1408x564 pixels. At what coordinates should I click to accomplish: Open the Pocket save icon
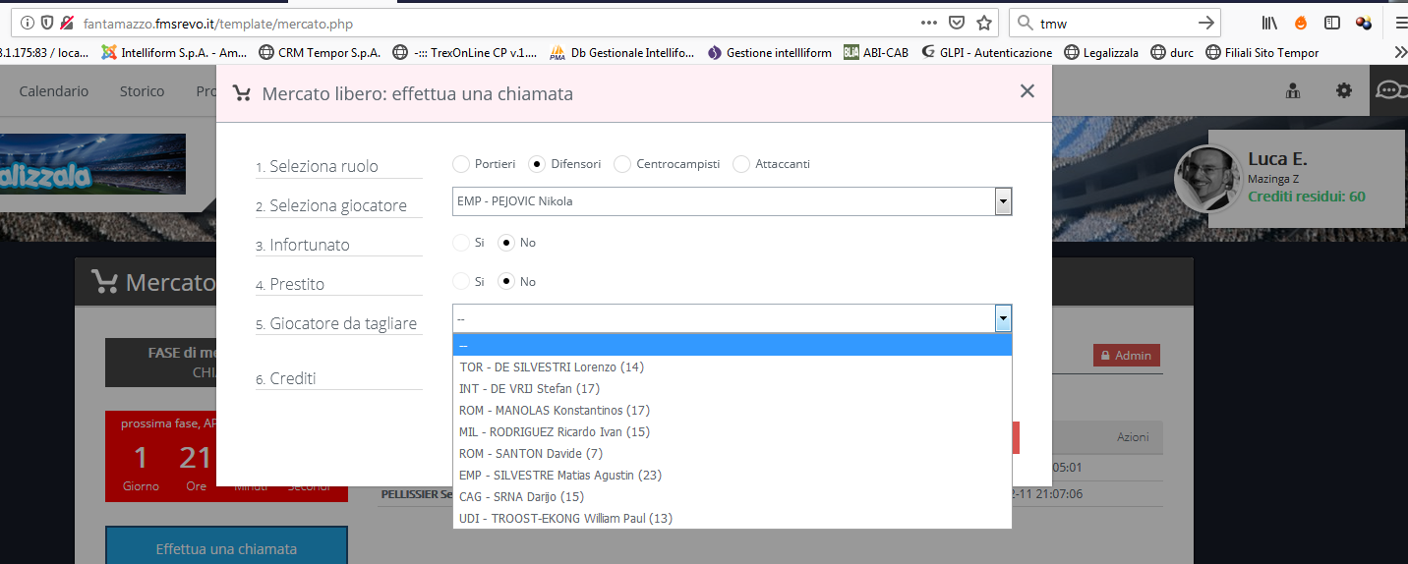coord(956,23)
